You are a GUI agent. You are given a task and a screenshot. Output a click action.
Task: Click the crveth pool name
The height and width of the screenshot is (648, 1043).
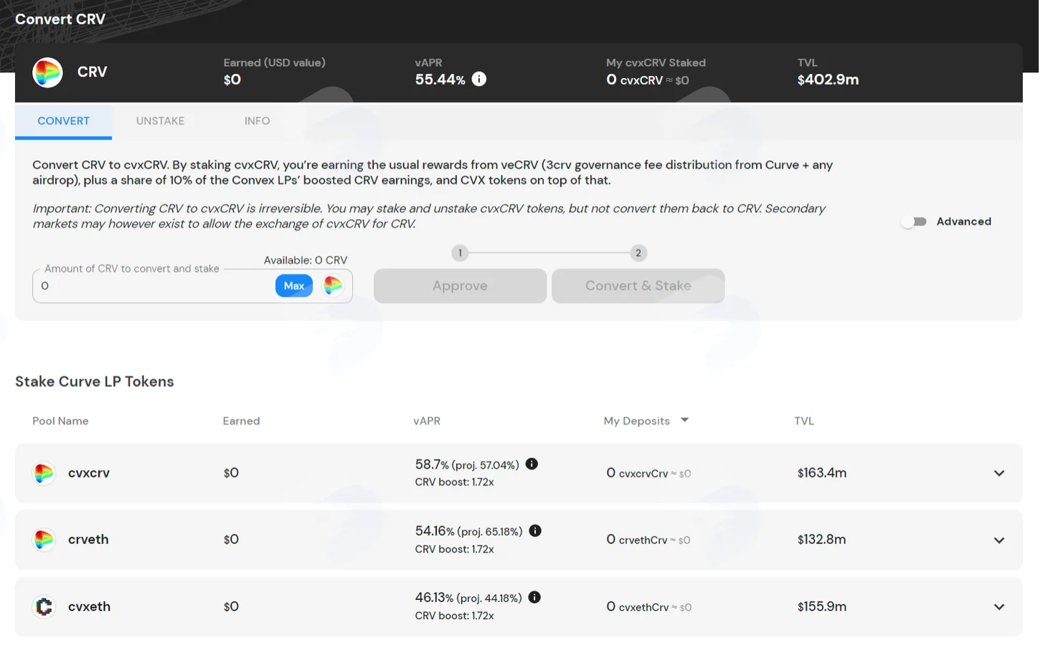tap(88, 540)
